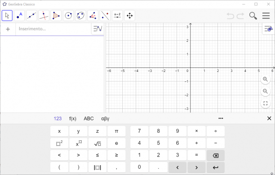Move cursor left with arrow key

(177, 167)
